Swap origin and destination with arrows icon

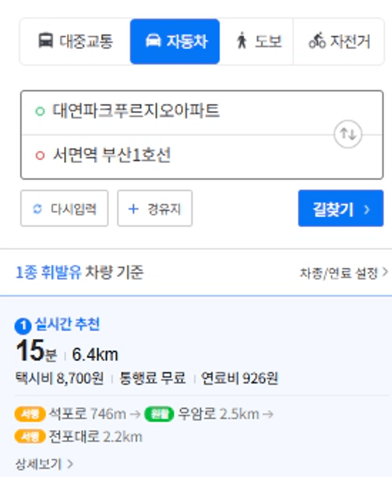(x=348, y=134)
